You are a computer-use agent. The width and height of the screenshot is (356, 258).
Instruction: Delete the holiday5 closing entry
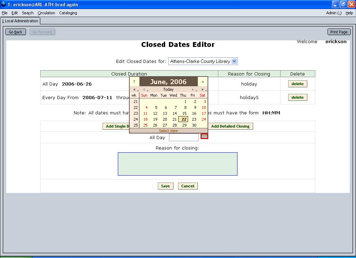coord(297,97)
